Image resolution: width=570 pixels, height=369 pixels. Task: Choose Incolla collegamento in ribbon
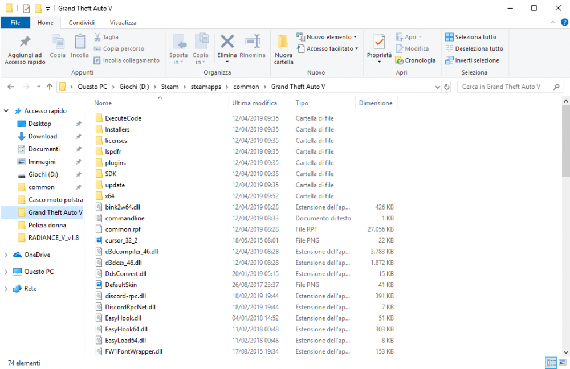(x=127, y=60)
